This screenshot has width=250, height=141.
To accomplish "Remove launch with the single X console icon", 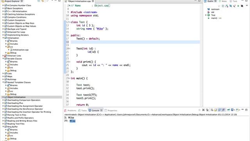I will coord(203,110).
